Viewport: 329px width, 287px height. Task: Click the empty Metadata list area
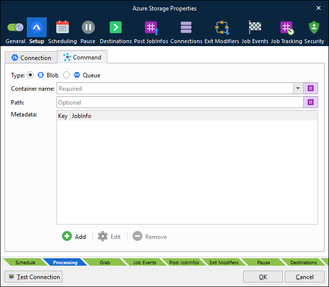click(187, 172)
